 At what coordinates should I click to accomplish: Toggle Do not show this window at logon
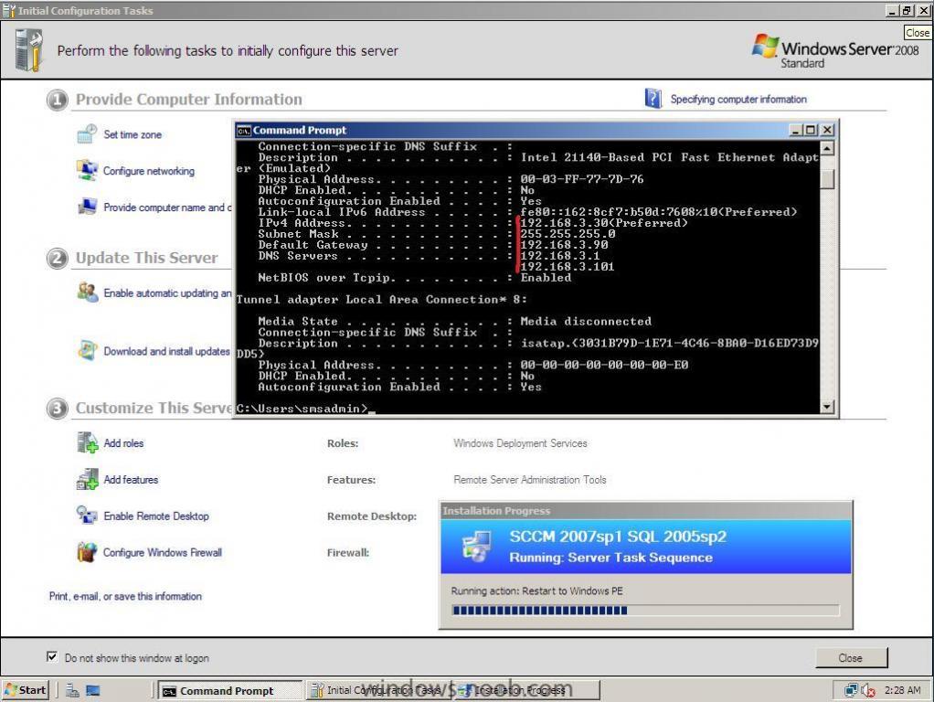(52, 656)
